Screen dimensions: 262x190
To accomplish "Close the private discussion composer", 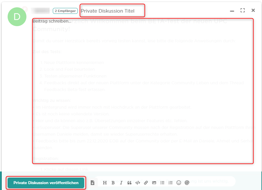I will (x=253, y=11).
